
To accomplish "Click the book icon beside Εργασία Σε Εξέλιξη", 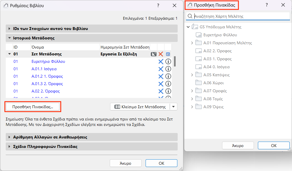I will (154, 54).
